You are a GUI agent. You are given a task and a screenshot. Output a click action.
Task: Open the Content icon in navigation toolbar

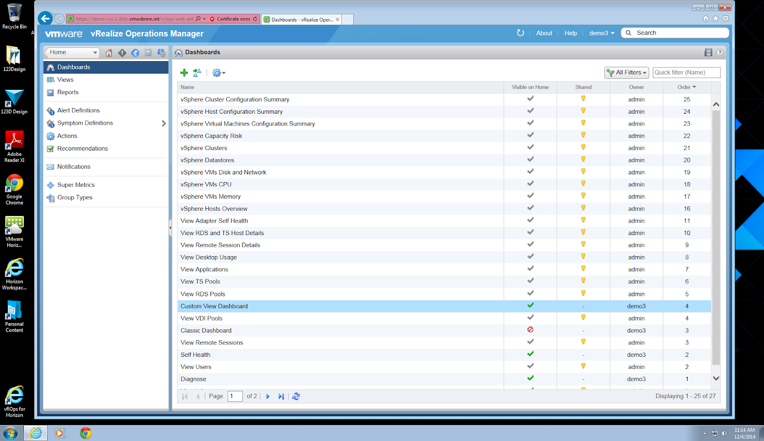(148, 53)
